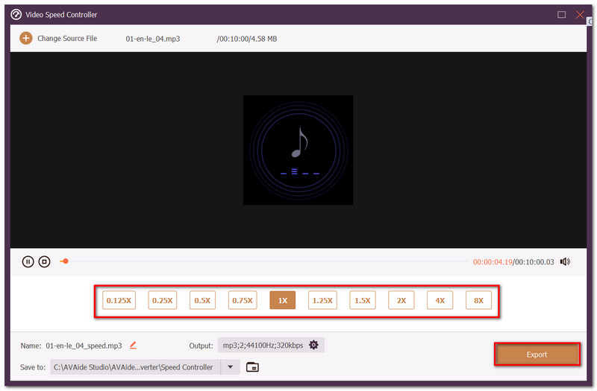The width and height of the screenshot is (597, 391).
Task: Choose the 8X speed option
Action: 478,300
